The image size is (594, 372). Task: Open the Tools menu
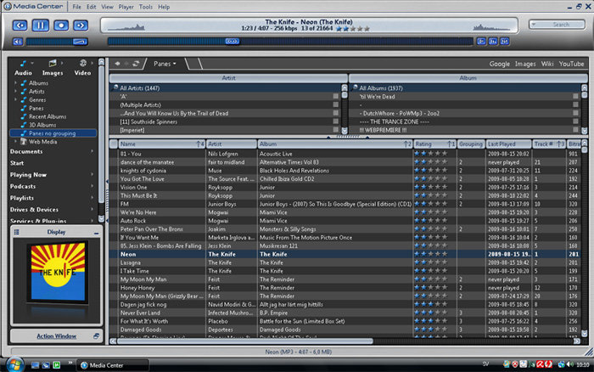(x=145, y=7)
